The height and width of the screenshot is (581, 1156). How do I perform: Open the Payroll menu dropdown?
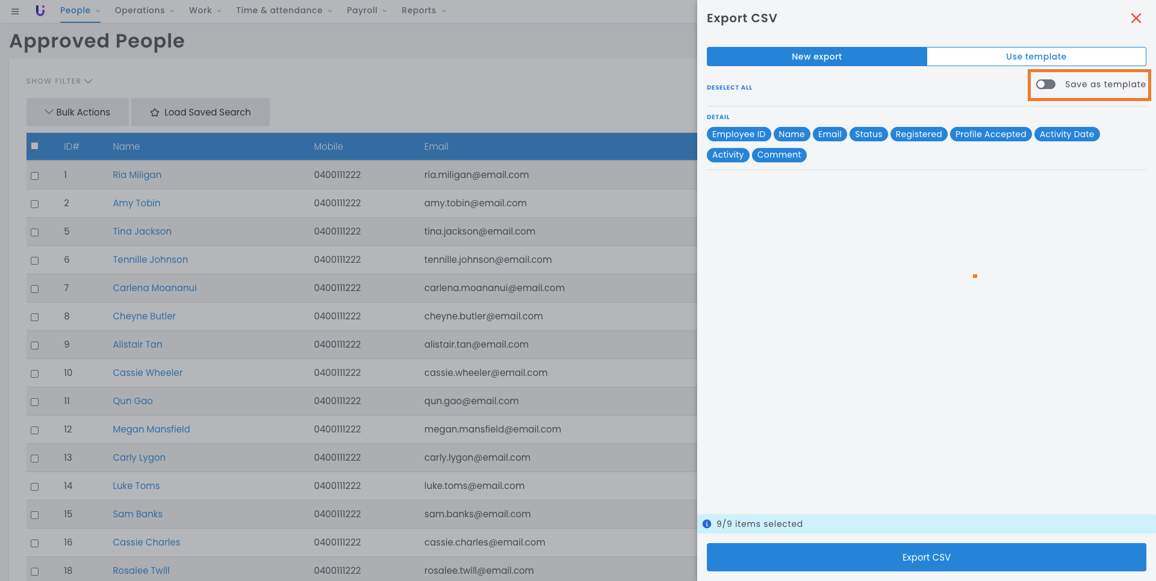click(366, 10)
